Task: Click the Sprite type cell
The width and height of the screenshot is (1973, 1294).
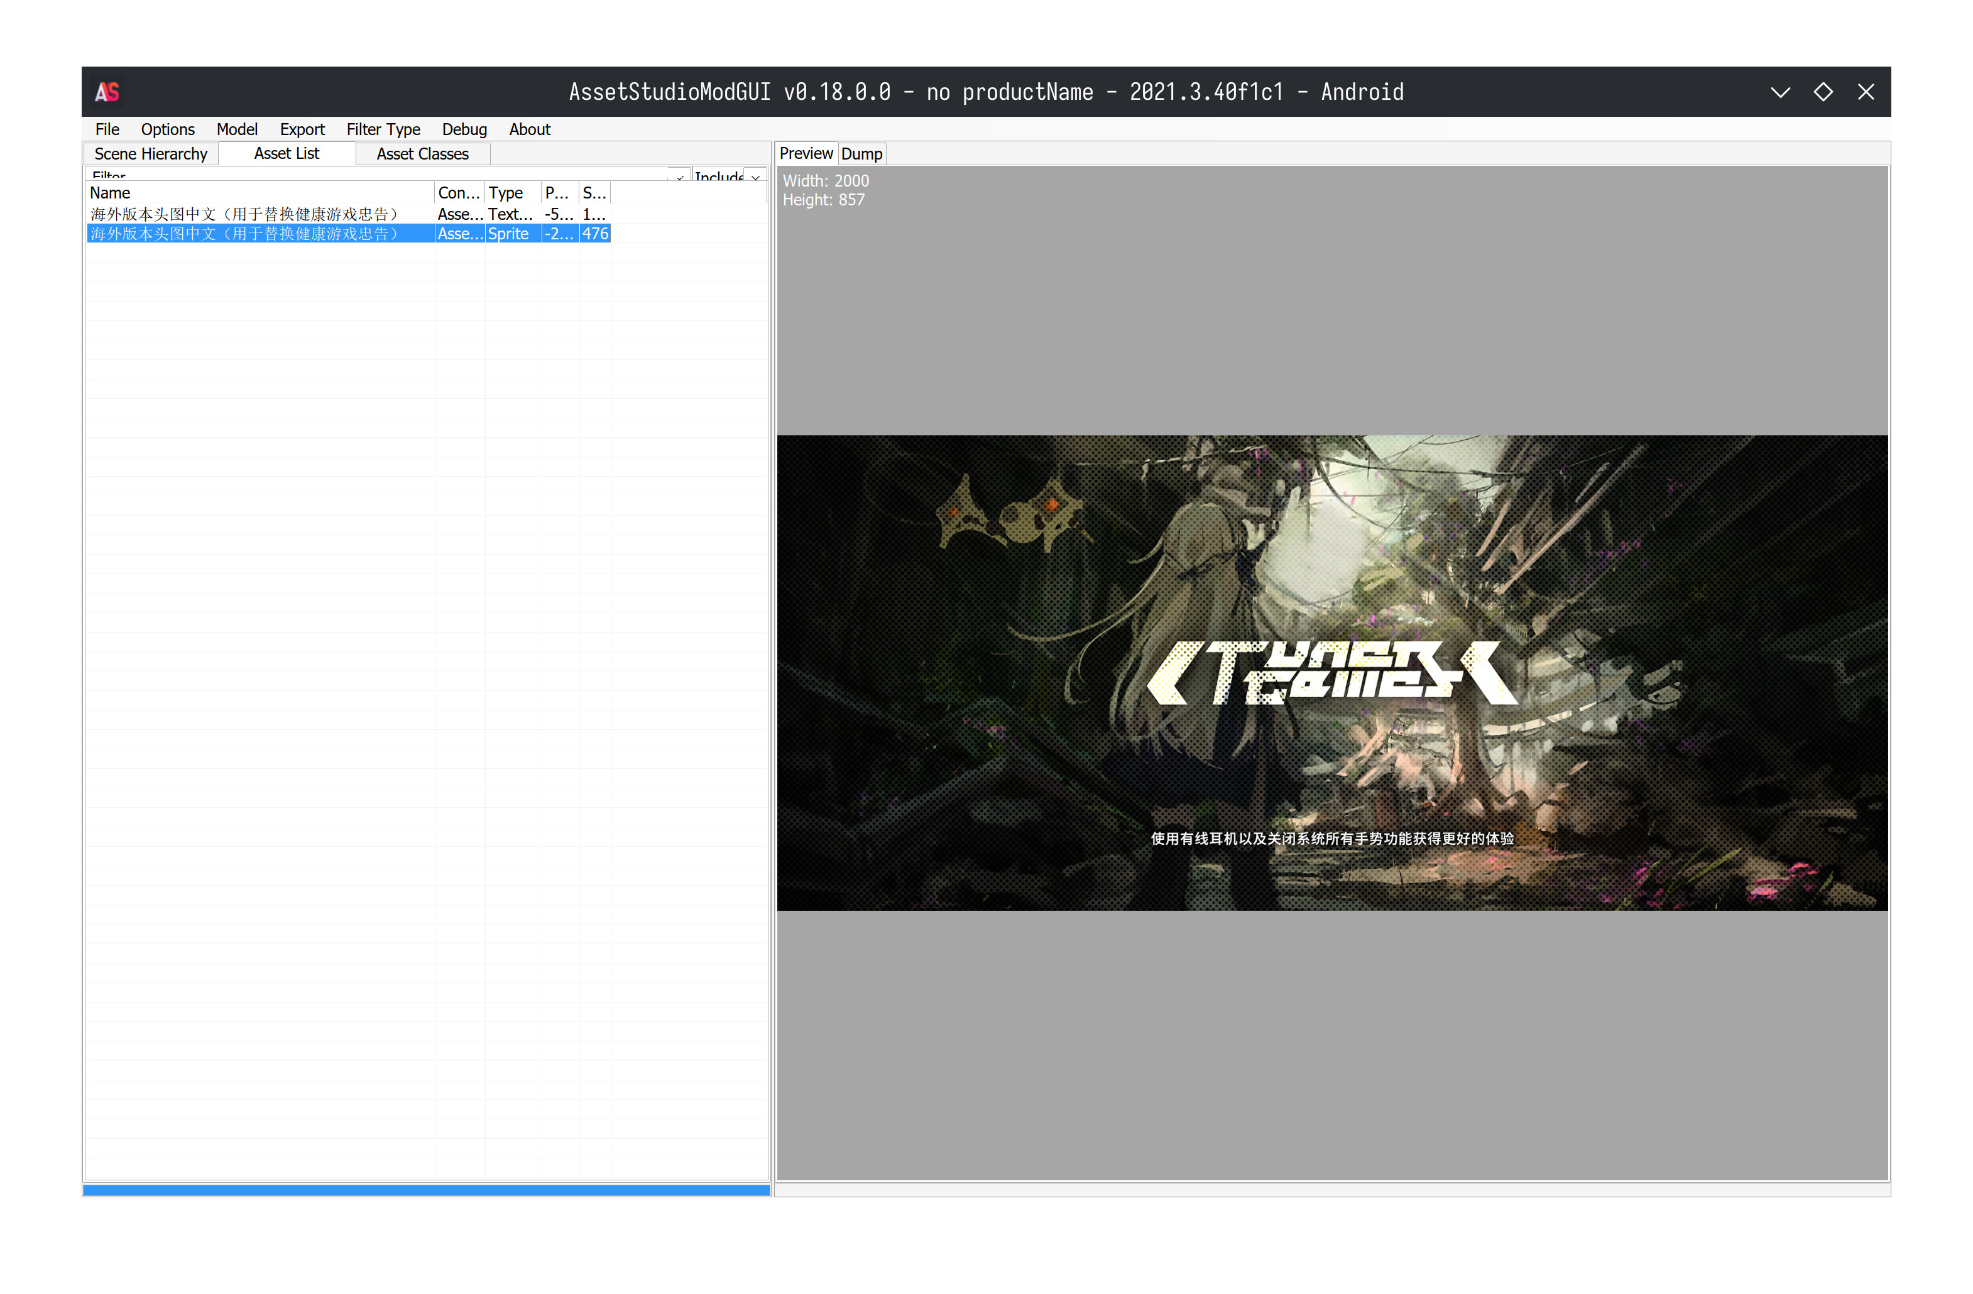Action: tap(513, 234)
